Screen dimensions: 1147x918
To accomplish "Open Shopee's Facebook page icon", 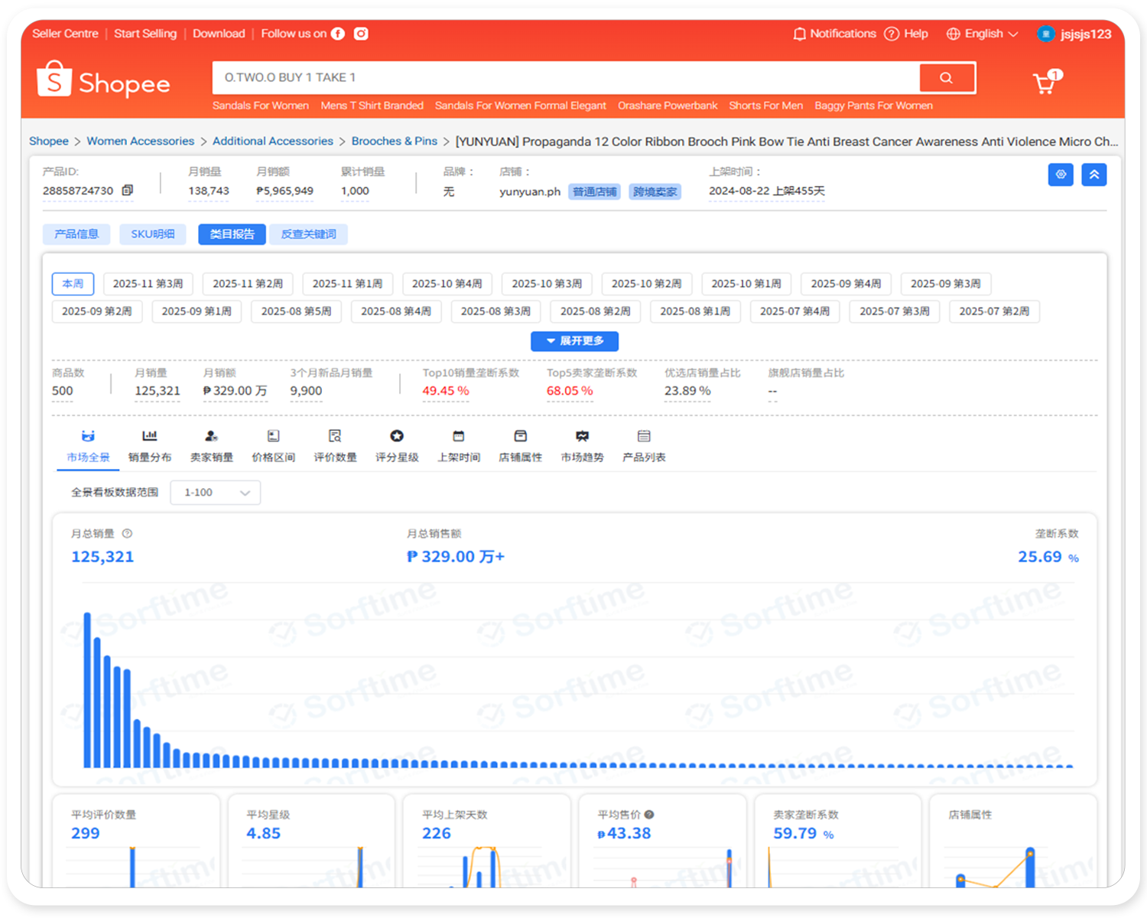I will [x=338, y=34].
